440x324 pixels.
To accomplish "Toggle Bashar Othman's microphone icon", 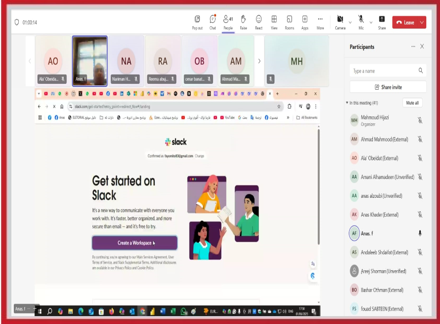I will 420,290.
